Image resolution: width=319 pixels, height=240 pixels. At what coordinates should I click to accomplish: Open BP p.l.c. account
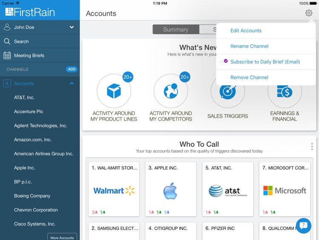pos(23,182)
